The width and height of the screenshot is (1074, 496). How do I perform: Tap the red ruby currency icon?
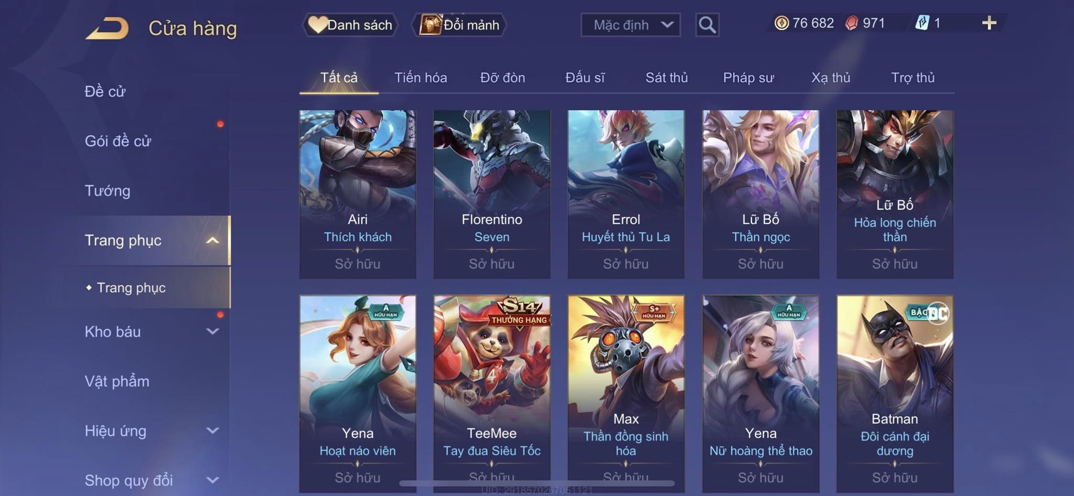click(x=852, y=23)
